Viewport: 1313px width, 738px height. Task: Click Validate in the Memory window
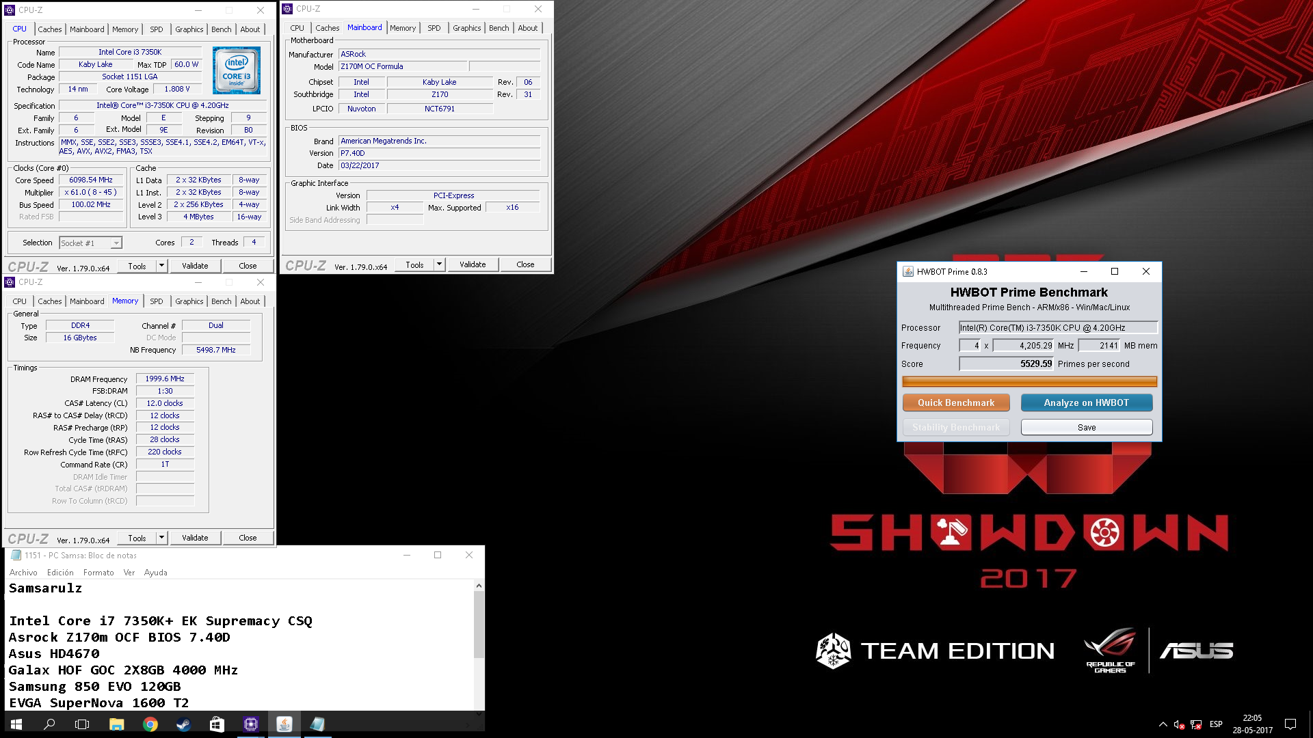click(x=195, y=538)
